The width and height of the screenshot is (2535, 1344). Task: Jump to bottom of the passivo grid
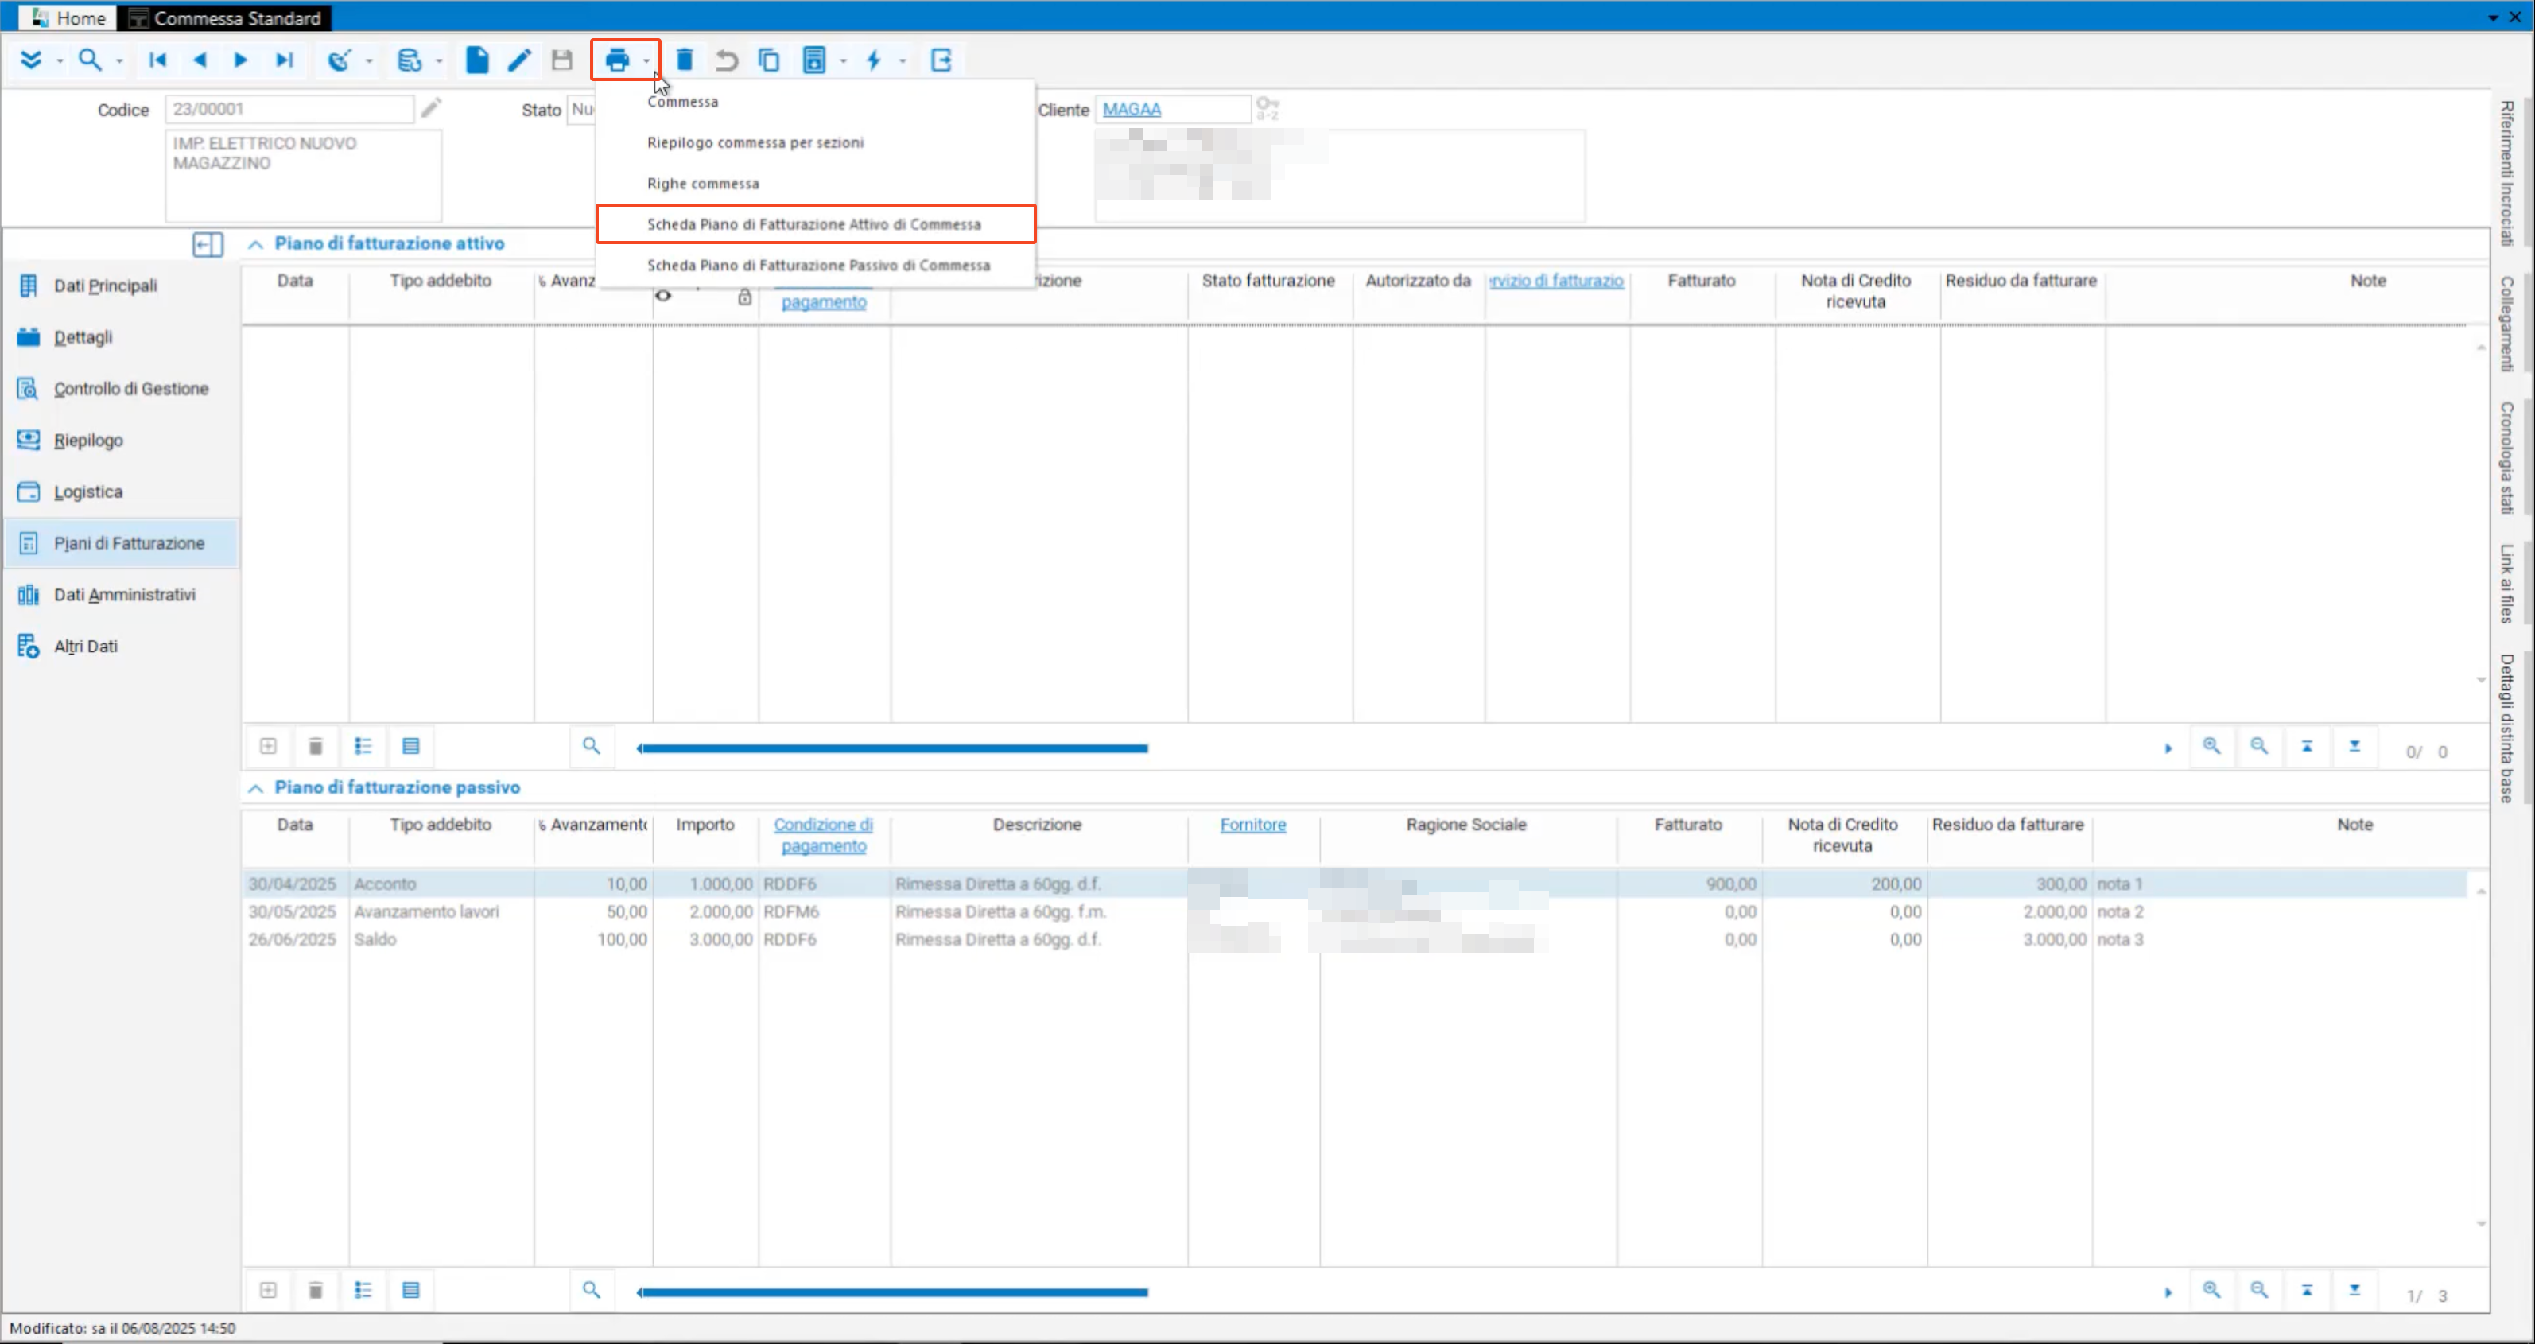(2355, 1291)
